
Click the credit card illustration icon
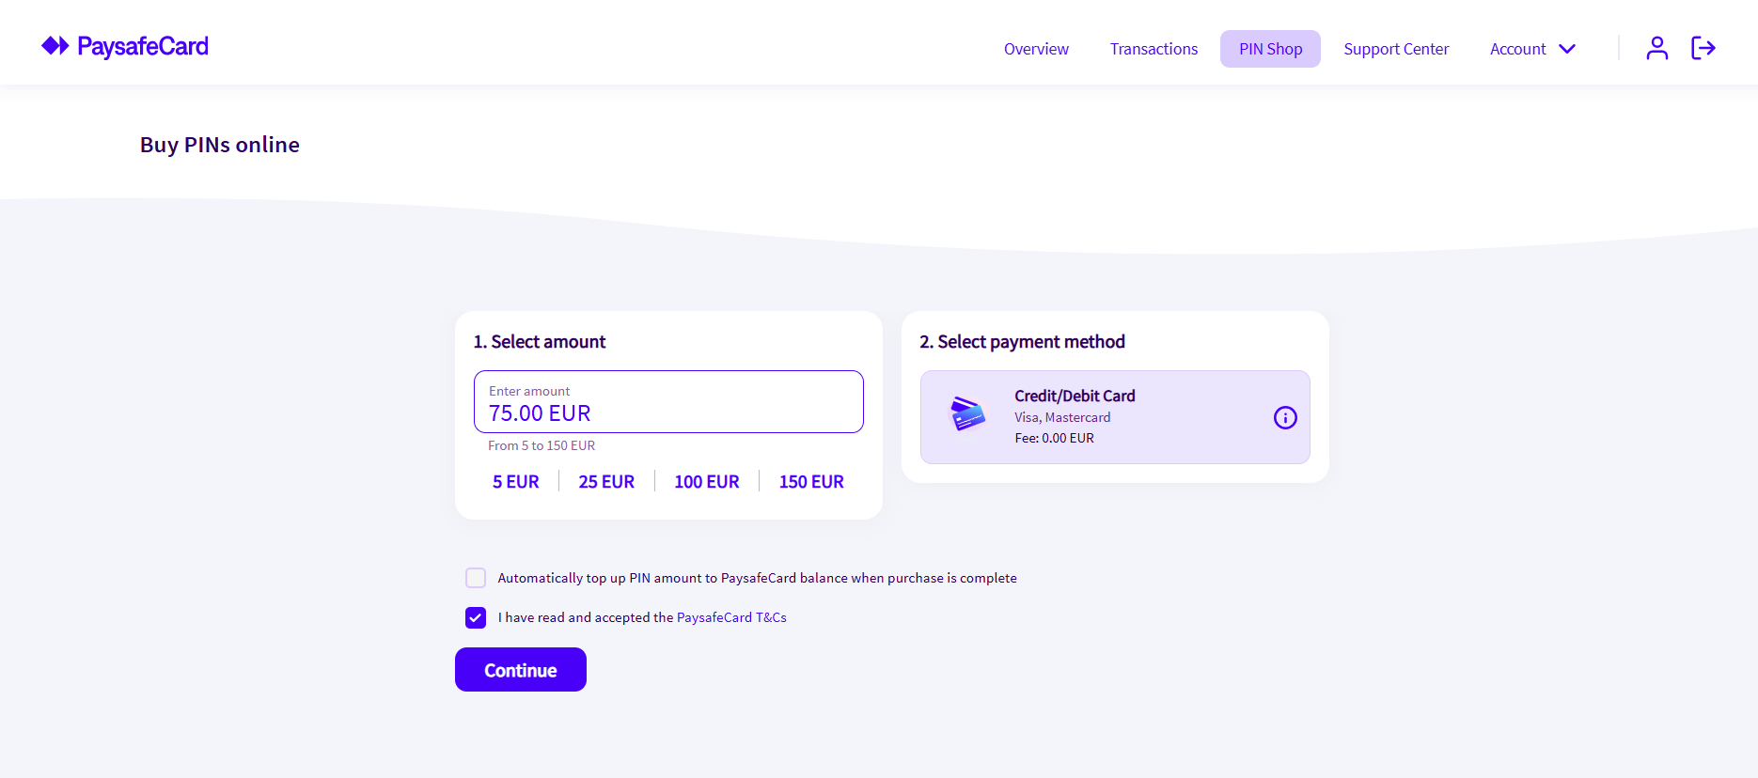[x=967, y=413]
